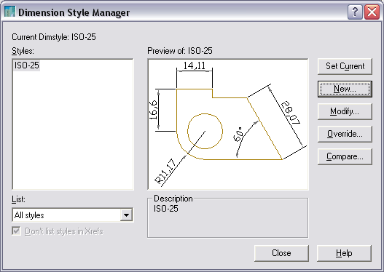Click the ISO-25 dimension preview image
The image size is (384, 272).
click(x=228, y=124)
